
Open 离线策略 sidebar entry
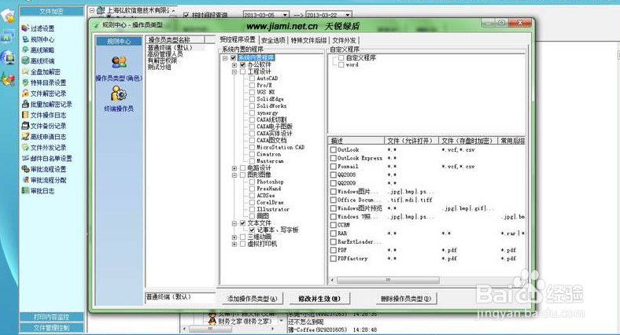tap(42, 50)
